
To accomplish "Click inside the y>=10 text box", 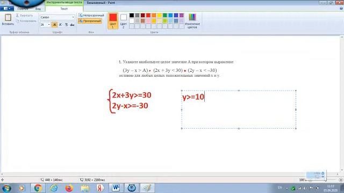I will 239,109.
